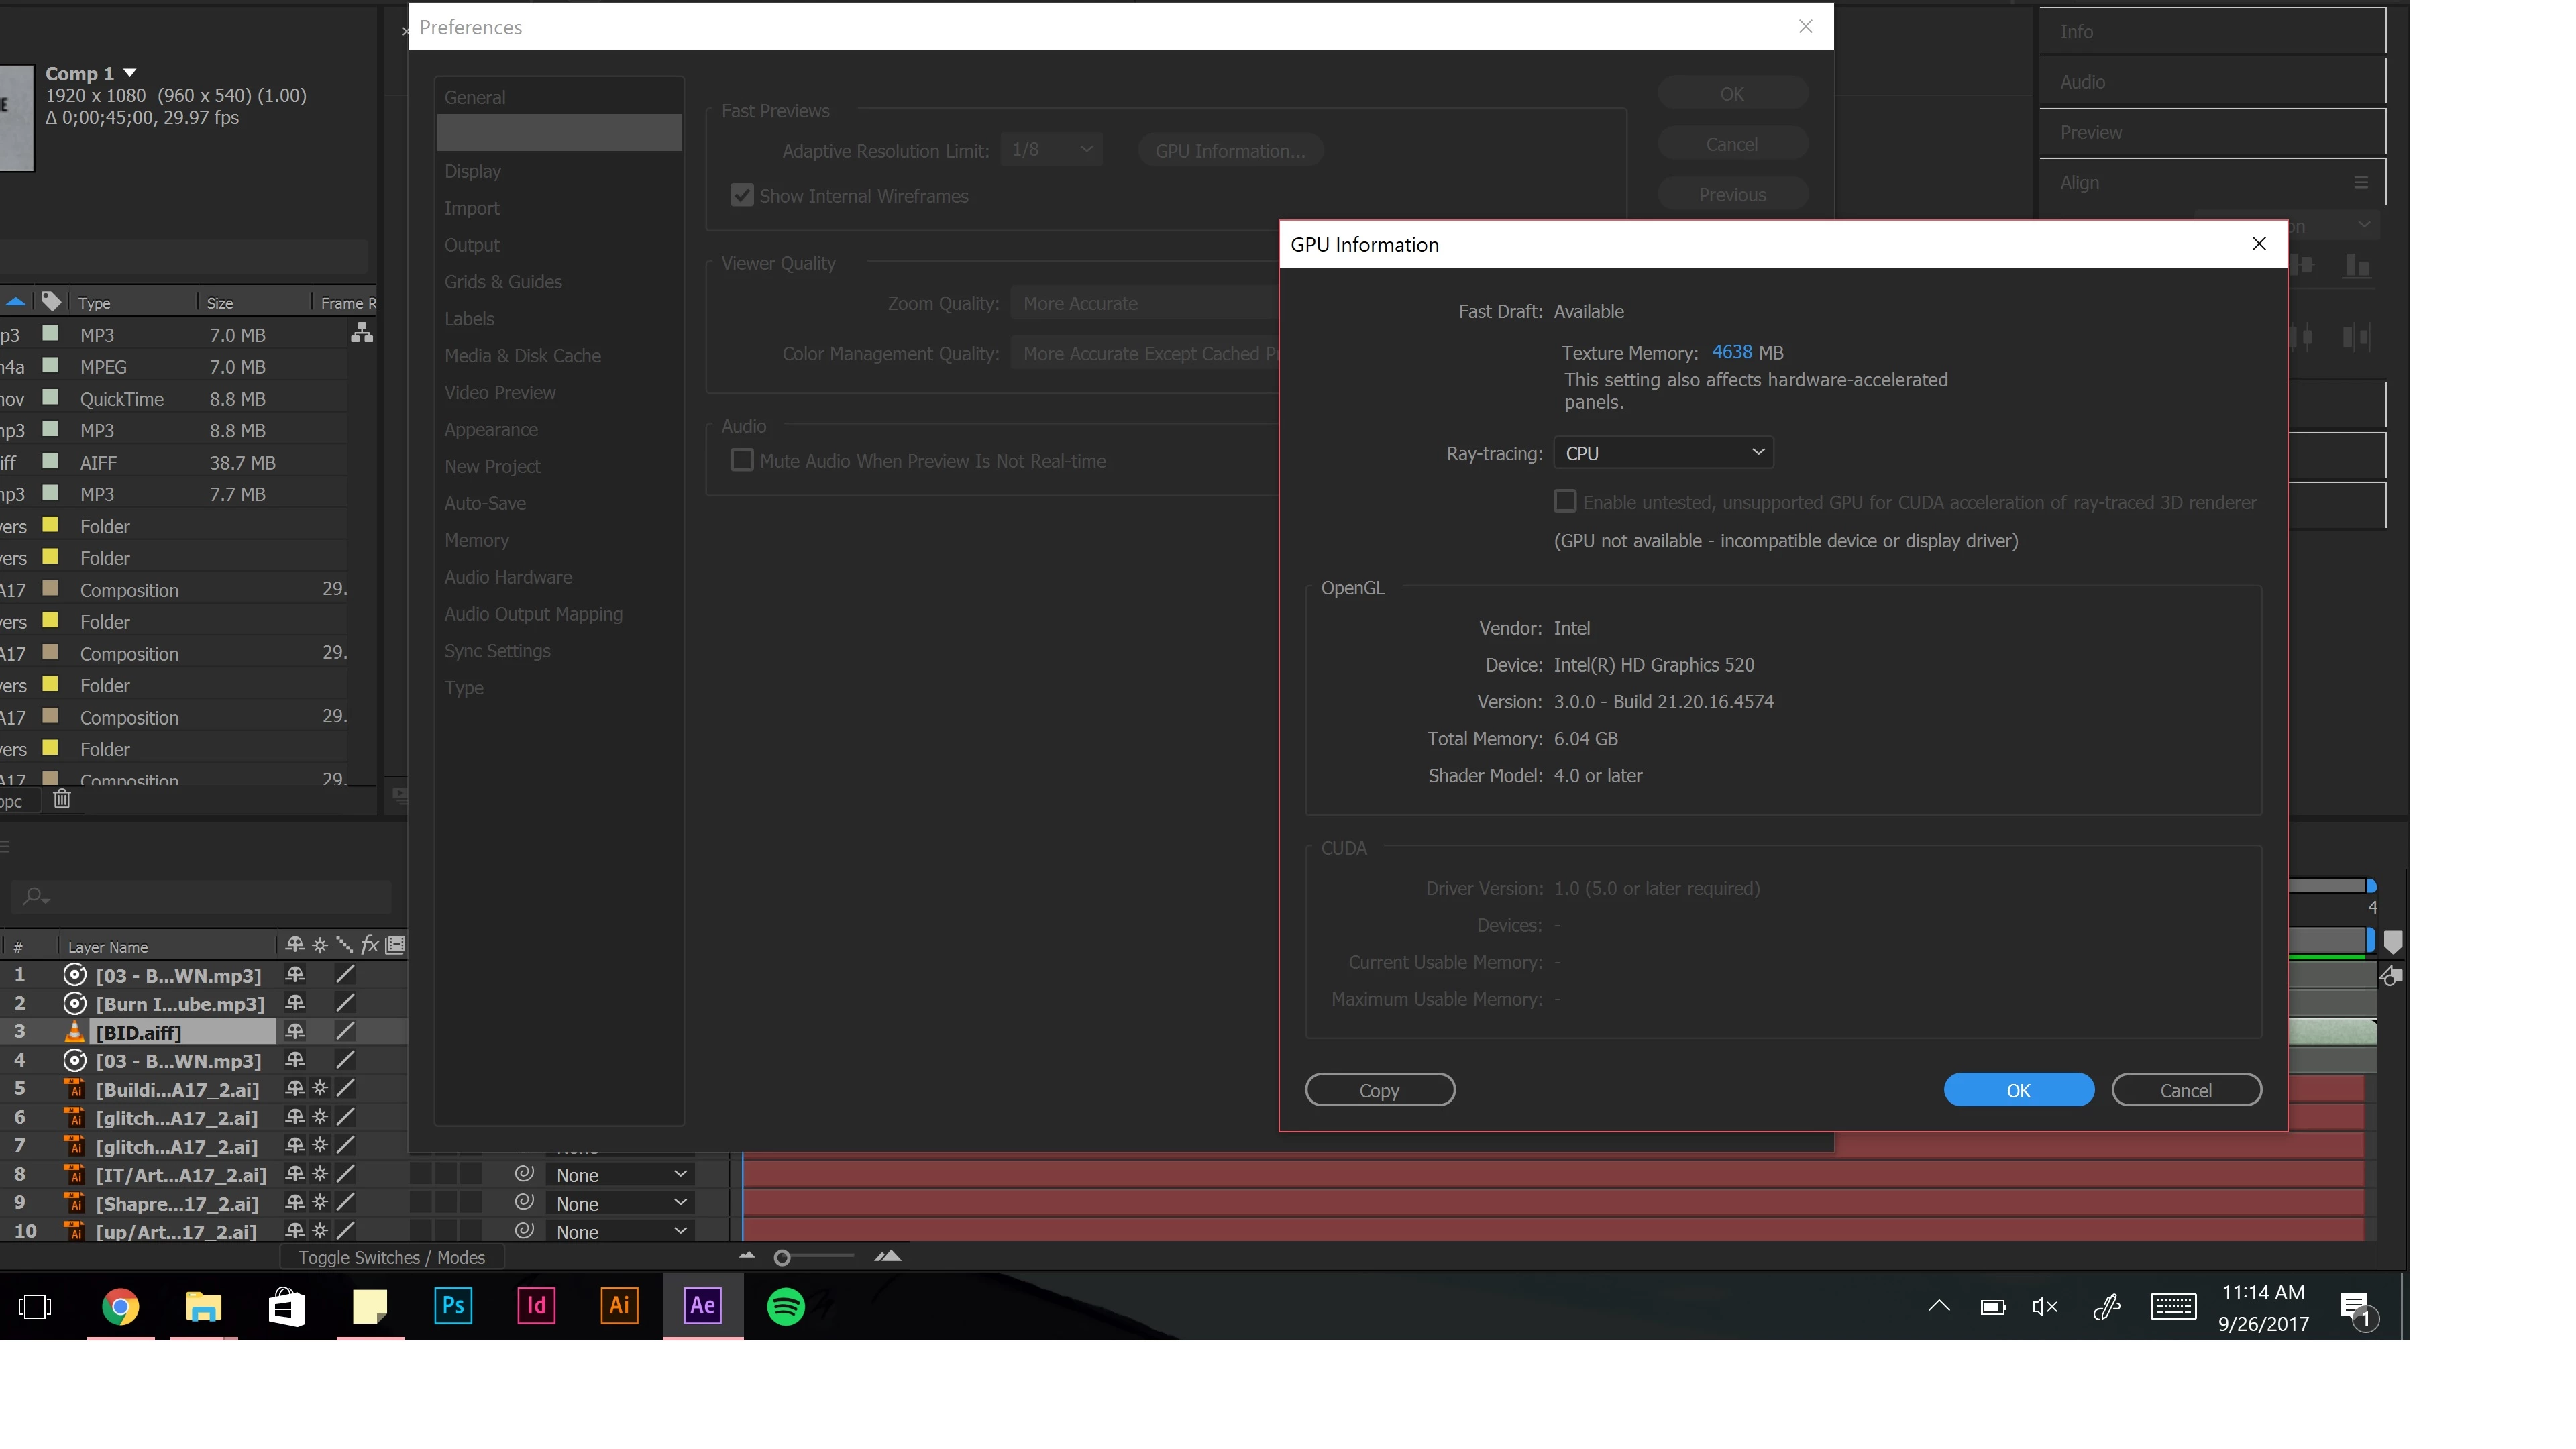Open Illustrator from the taskbar
The height and width of the screenshot is (1449, 2576).
[619, 1305]
